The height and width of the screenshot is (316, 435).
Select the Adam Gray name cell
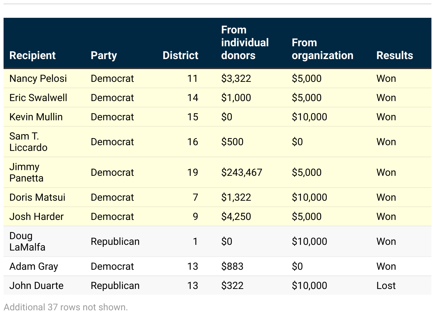[x=34, y=267]
